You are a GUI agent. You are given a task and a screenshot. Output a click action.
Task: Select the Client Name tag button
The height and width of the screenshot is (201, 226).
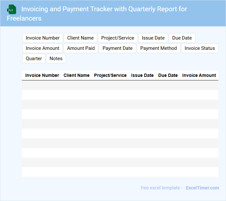(x=80, y=38)
